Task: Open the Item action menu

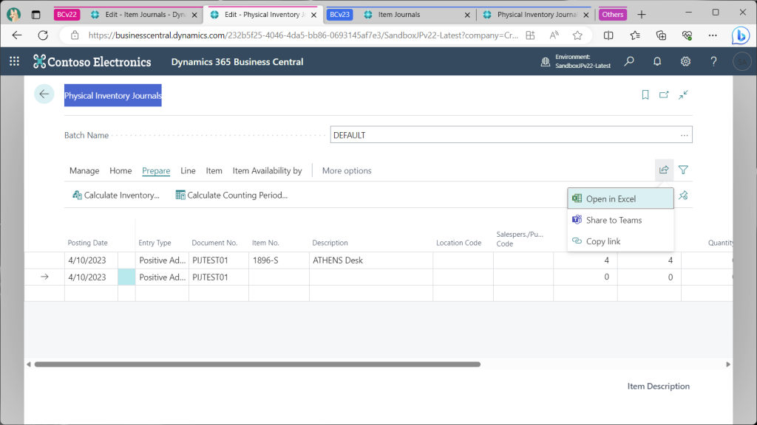Action: pyautogui.click(x=214, y=170)
